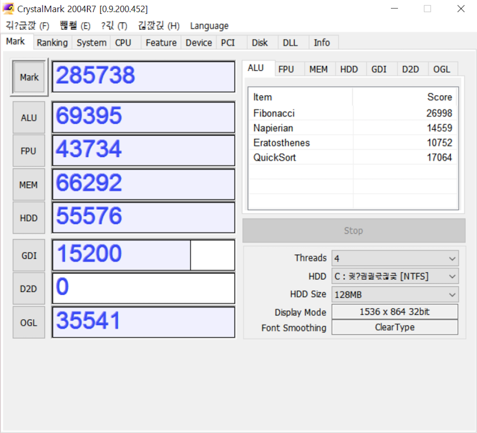Expand the HDD drive dropdown
The width and height of the screenshot is (477, 433).
pos(395,276)
